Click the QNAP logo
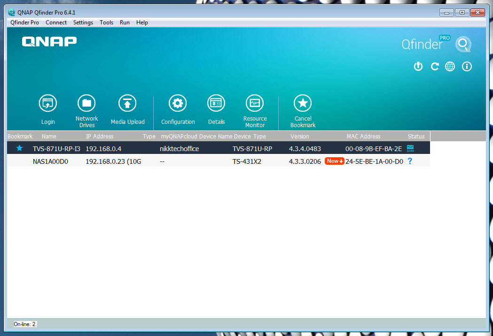Screen dimensions: 493x336 49,41
